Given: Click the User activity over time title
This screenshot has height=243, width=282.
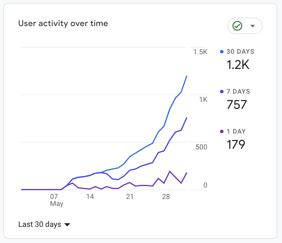Looking at the screenshot, I should pos(63,23).
